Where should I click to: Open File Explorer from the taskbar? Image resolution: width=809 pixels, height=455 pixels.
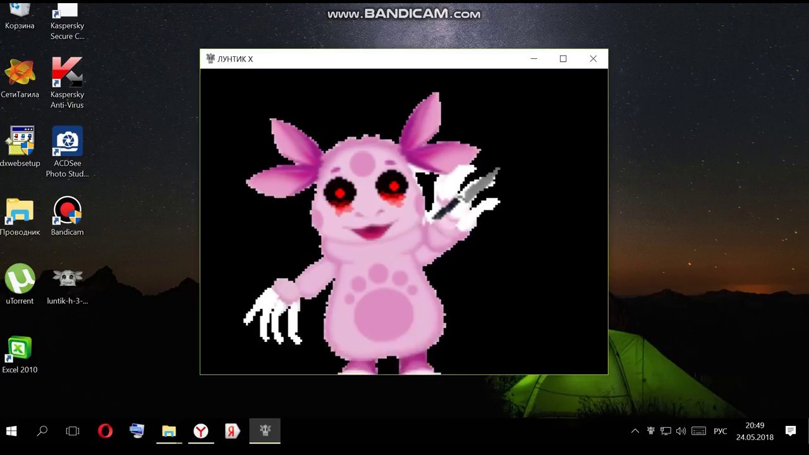[169, 431]
